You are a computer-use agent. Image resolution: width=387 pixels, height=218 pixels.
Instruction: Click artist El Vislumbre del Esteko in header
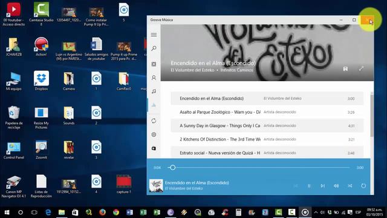point(192,70)
